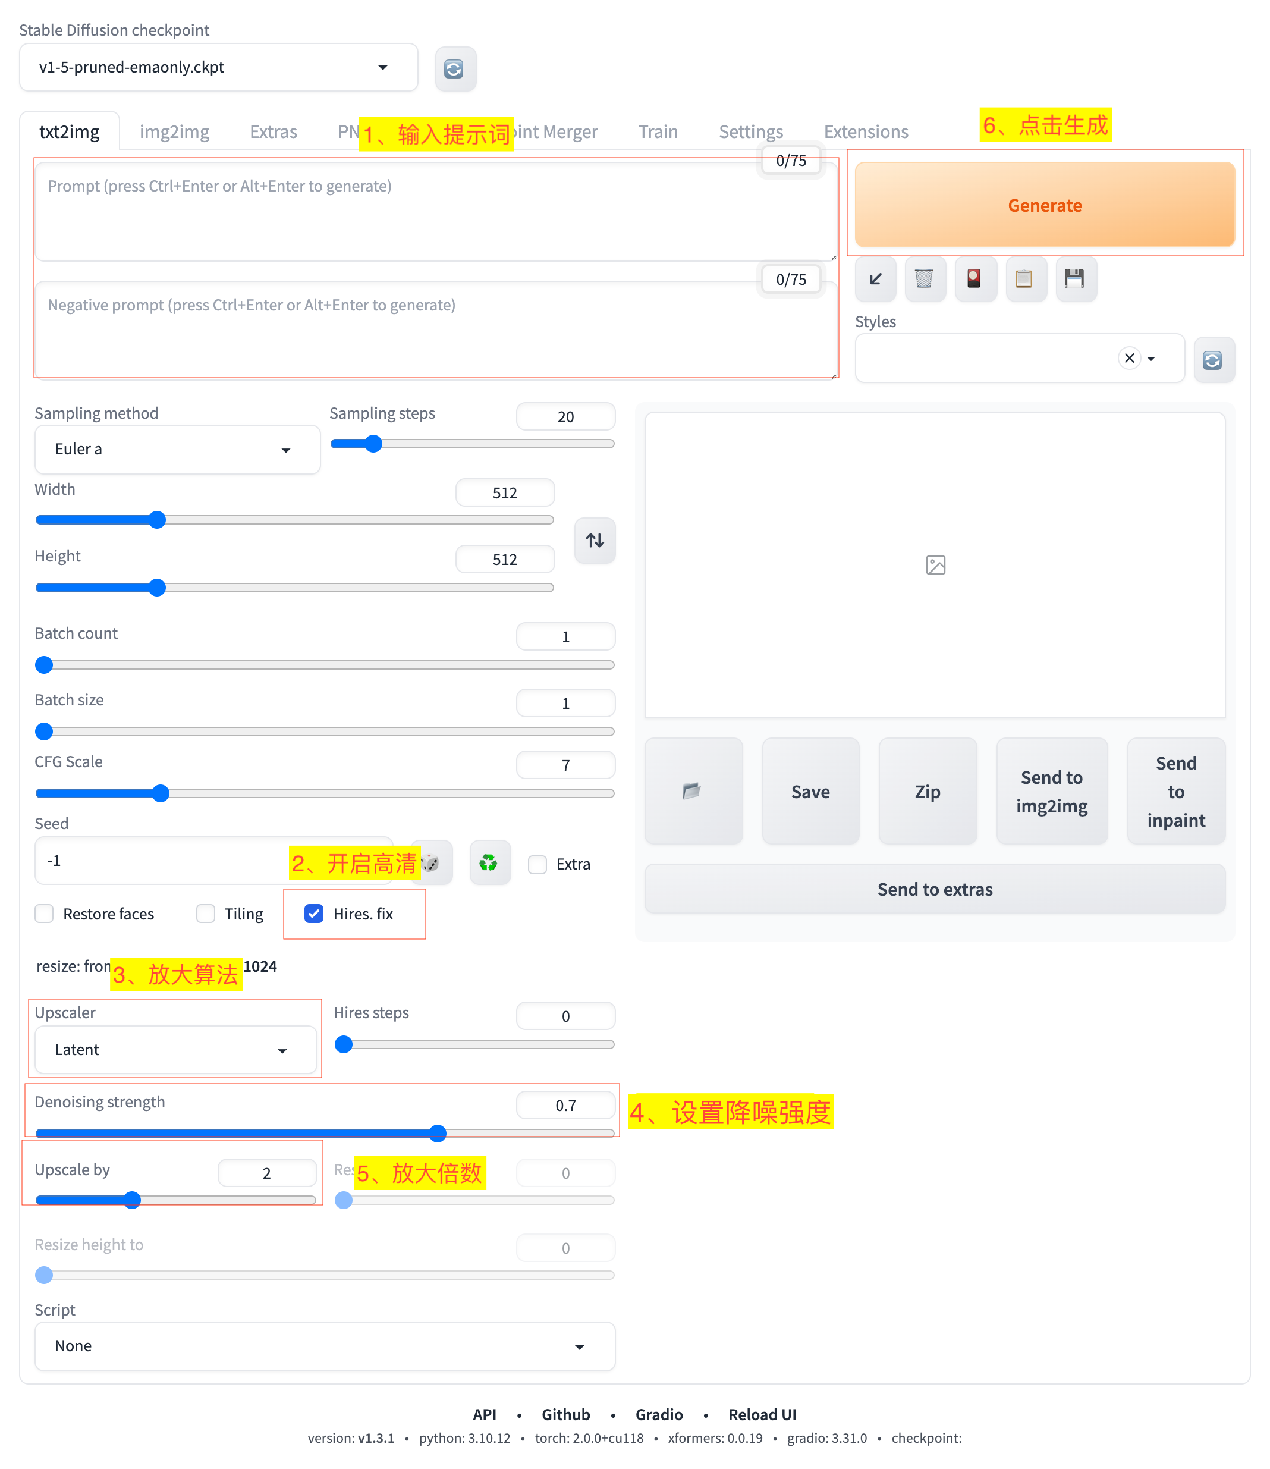
Task: Click the red card extra networks icon
Action: click(974, 278)
